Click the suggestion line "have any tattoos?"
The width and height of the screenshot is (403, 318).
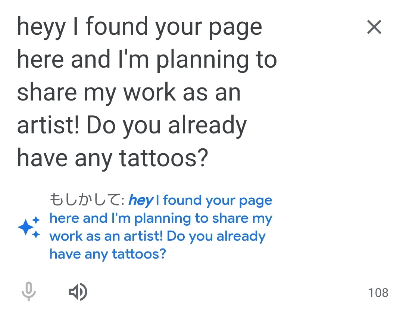click(x=107, y=254)
